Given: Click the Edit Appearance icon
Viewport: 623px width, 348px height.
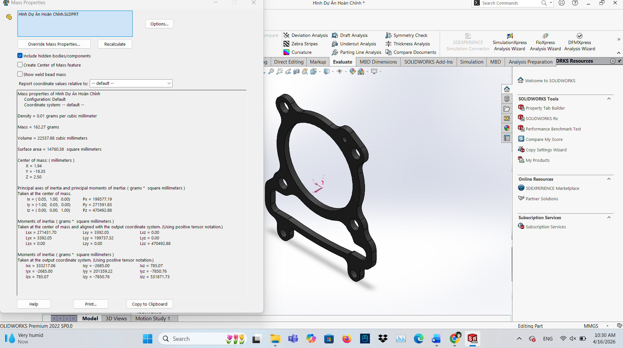Looking at the screenshot, I should pos(353,71).
